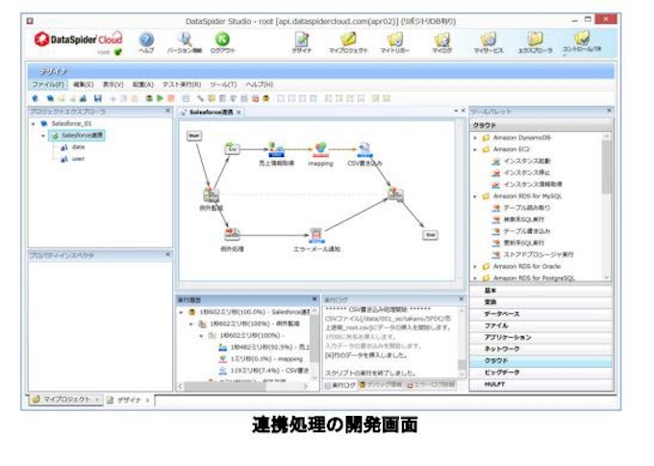Screen dimensions: 654x466
Task: Click the ヘルプ help icon in top toolbar
Action: point(146,39)
